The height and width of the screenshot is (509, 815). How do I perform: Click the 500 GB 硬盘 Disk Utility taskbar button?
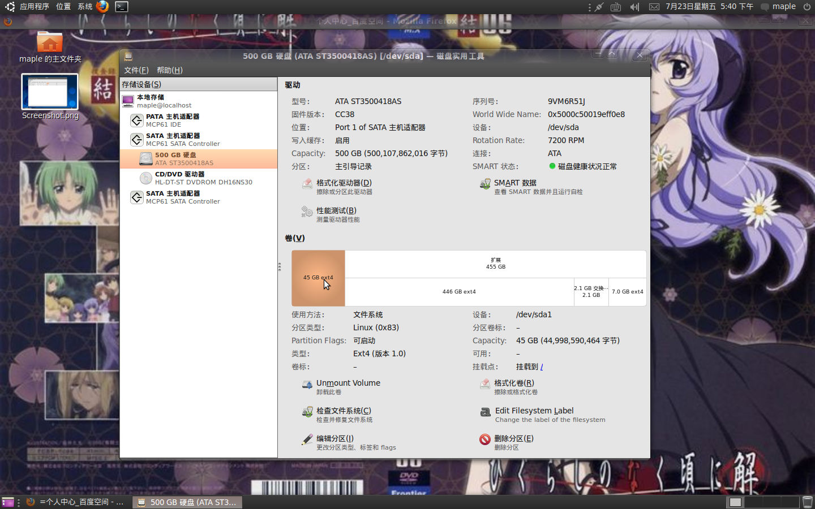188,502
